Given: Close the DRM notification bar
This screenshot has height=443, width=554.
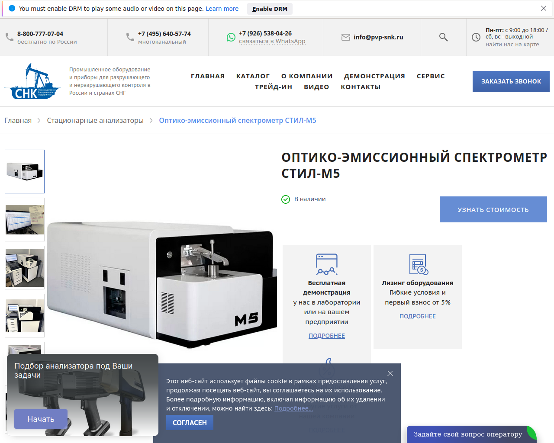Looking at the screenshot, I should 544,8.
